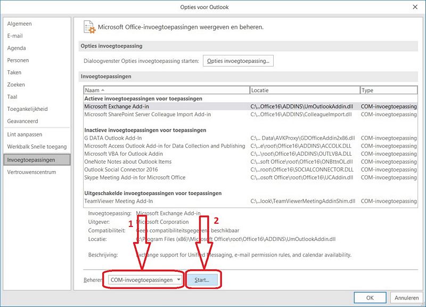The image size is (426, 307).
Task: Click the Actieve invoegtoepassingen voor toepassingen group heading
Action: tap(143, 99)
